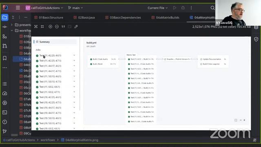Select Summary in the jobs sidebar
This screenshot has width=261, height=147.
point(55,42)
